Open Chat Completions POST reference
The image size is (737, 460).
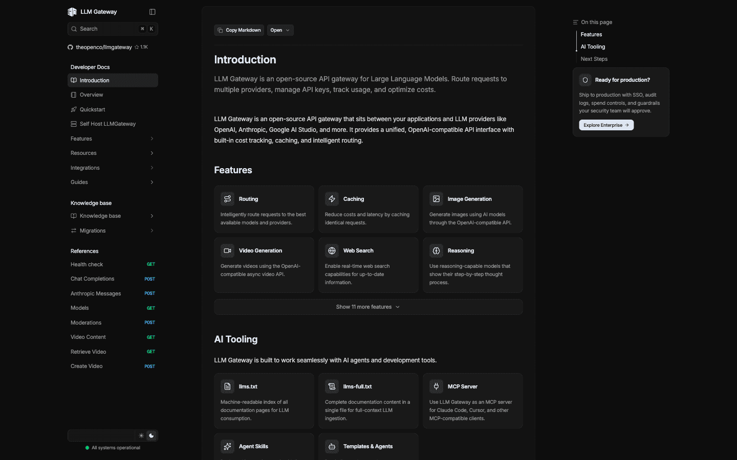coord(113,279)
